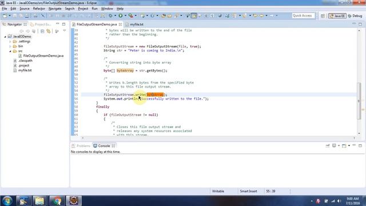The image size is (366, 206).
Task: Open the Help menu
Action: click(120, 9)
